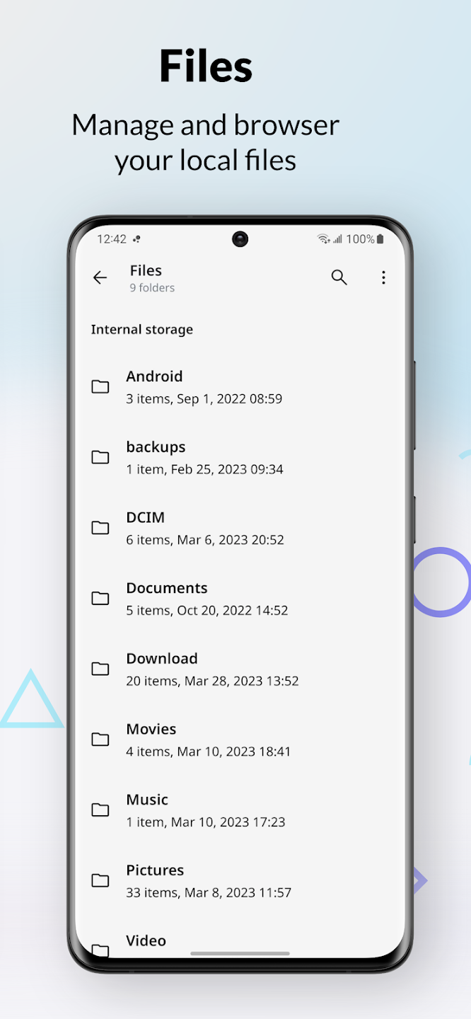Viewport: 471px width, 1019px height.
Task: Open the search magnifier icon
Action: 339,277
